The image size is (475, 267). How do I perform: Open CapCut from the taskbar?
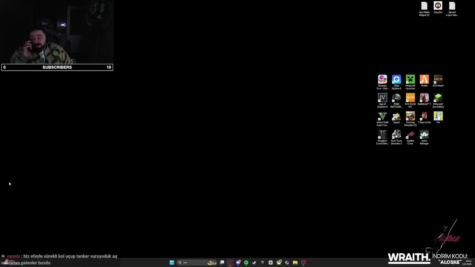click(271, 263)
